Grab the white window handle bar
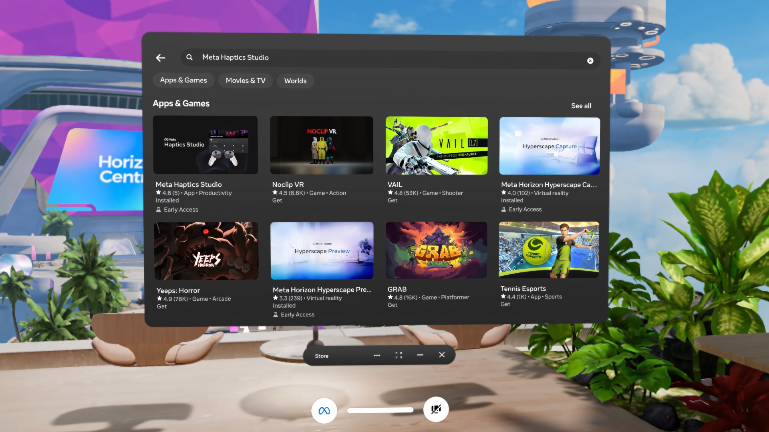This screenshot has height=432, width=769. pyautogui.click(x=380, y=410)
